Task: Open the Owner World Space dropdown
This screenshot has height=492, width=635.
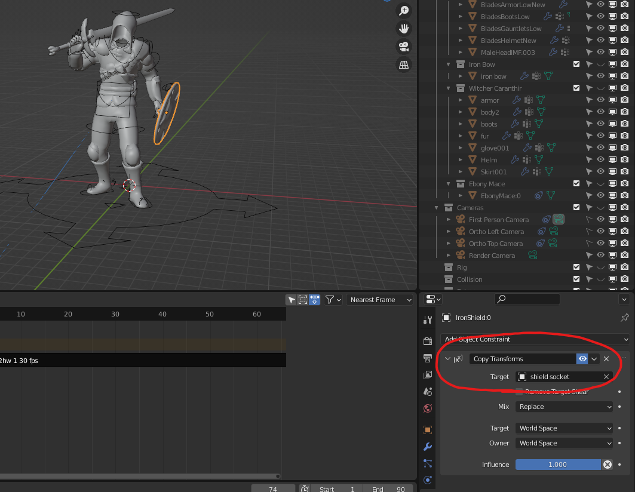Action: coord(564,443)
